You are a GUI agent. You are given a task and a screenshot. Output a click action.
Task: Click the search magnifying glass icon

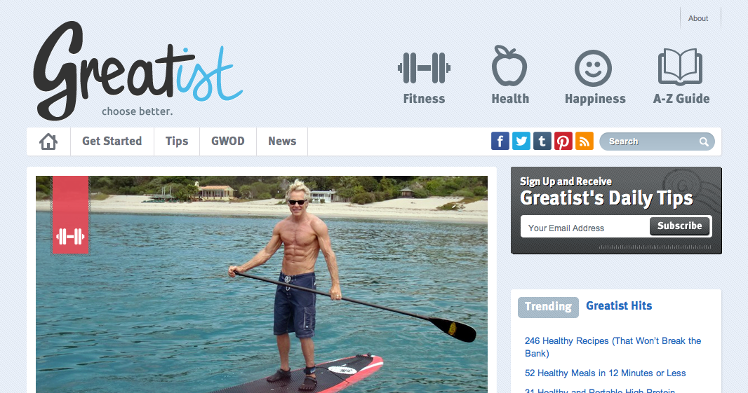704,142
